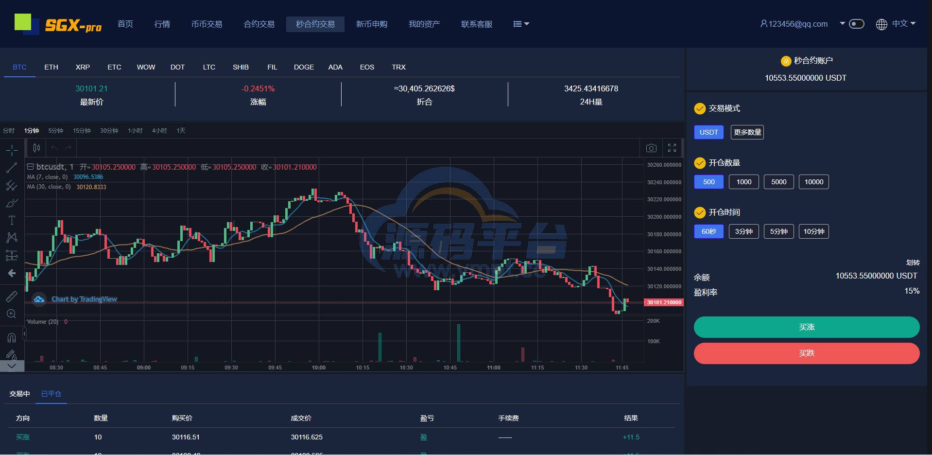
Task: Select the 5分钟 chart interval
Action: click(56, 131)
